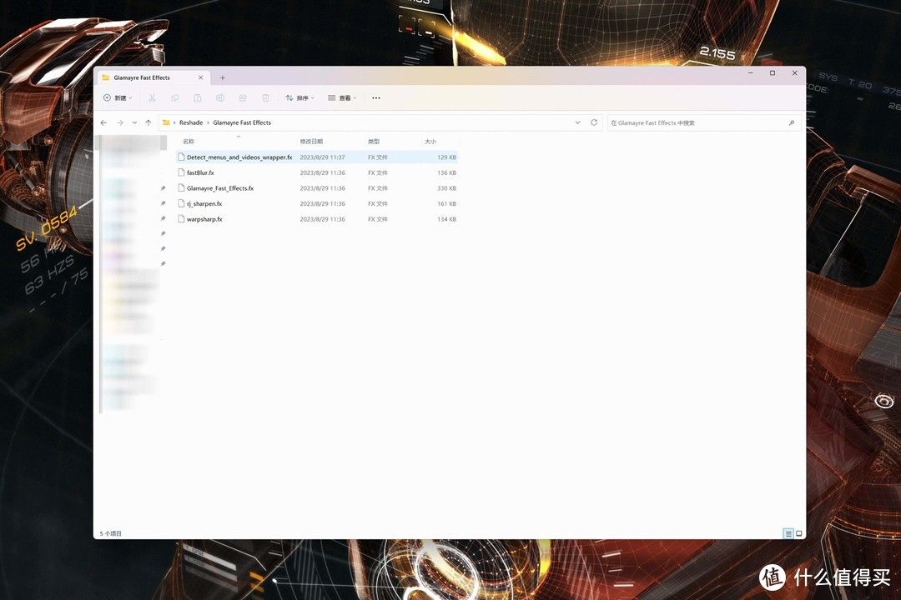Sort by 名称 (Name) column header
Screen dimensions: 901x600
tap(189, 141)
